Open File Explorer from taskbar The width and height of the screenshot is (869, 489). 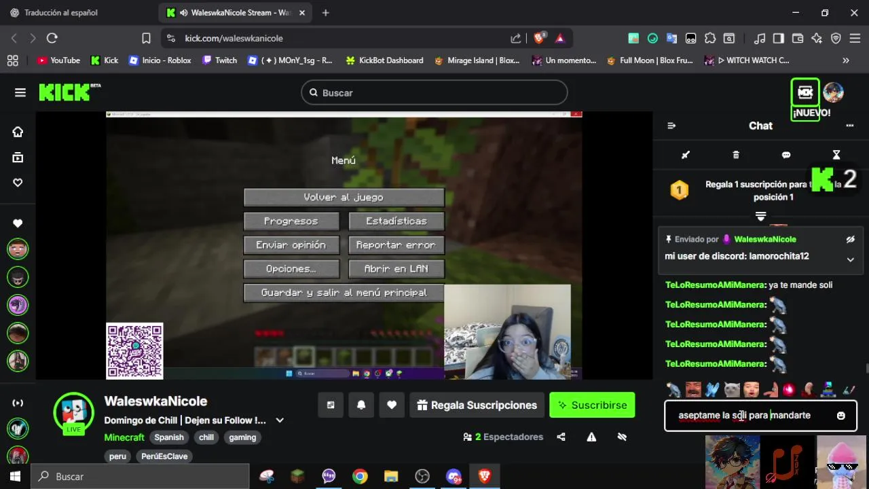391,477
